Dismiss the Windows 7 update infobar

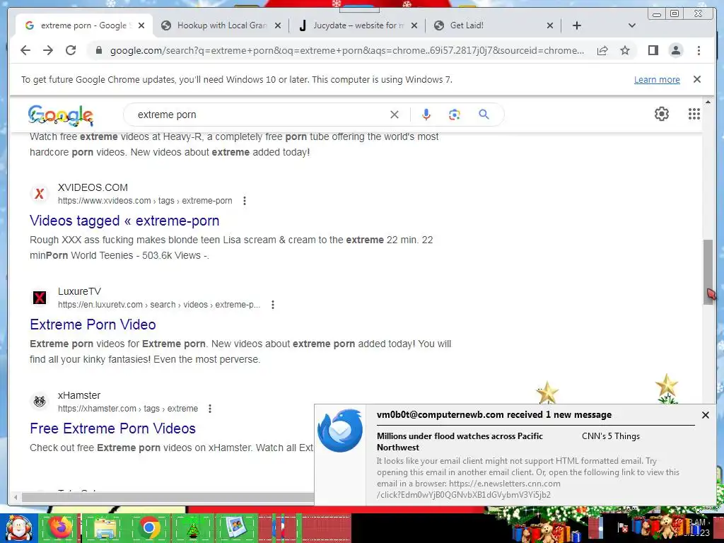pos(697,79)
